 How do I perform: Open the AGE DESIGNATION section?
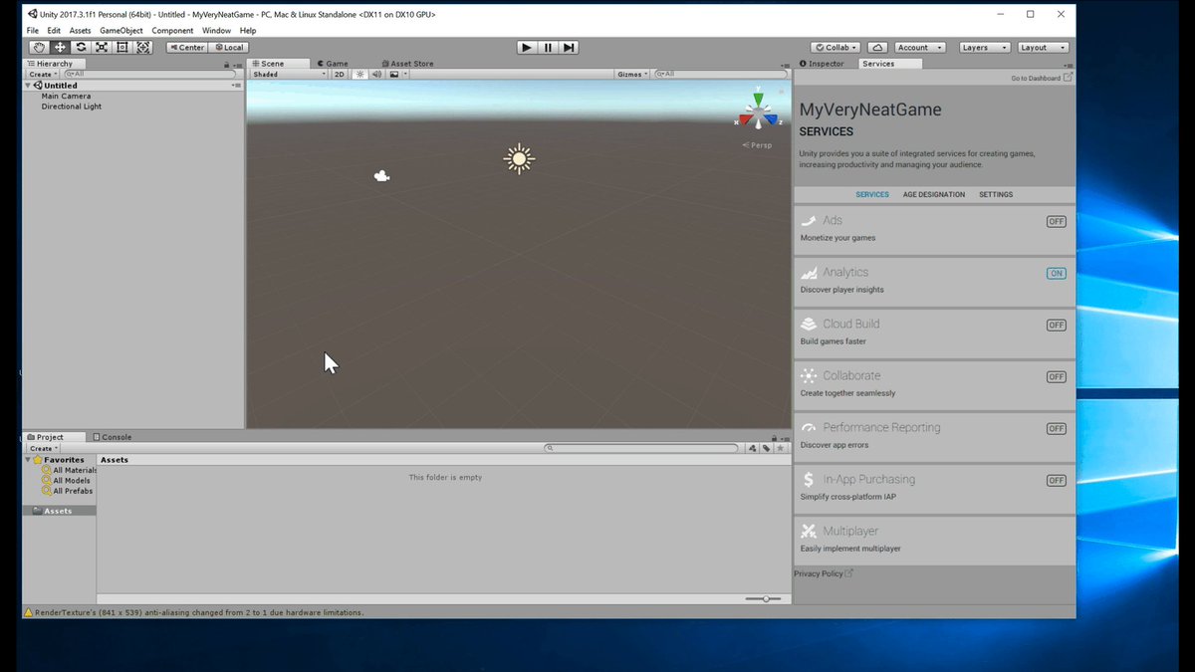coord(934,194)
